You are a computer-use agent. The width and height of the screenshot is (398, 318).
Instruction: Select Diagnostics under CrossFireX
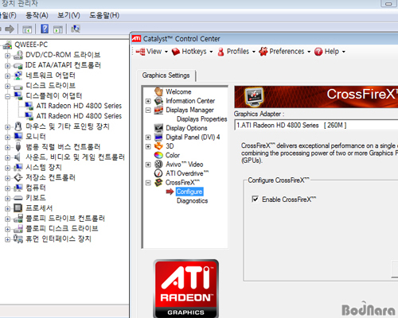click(192, 200)
